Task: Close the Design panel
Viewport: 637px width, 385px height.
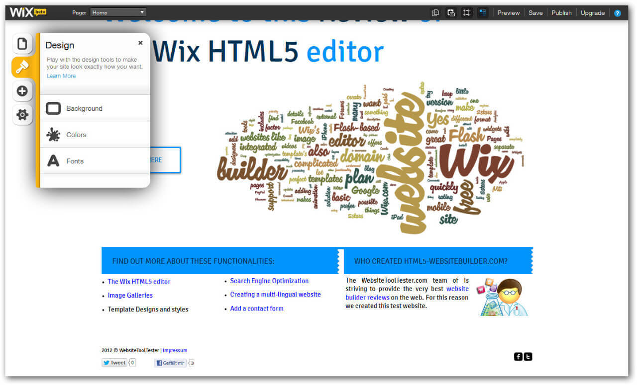Action: (140, 43)
